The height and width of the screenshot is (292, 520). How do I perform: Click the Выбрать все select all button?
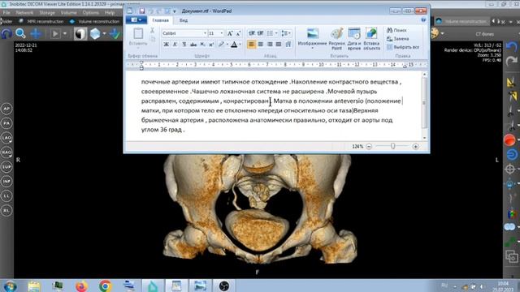[403, 47]
